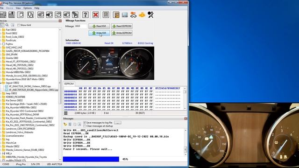Open the Device menu
Image resolution: width=299 pixels, height=168 pixels.
pyautogui.click(x=9, y=8)
